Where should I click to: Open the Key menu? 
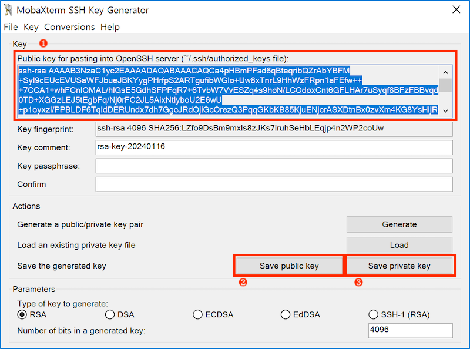(x=31, y=27)
